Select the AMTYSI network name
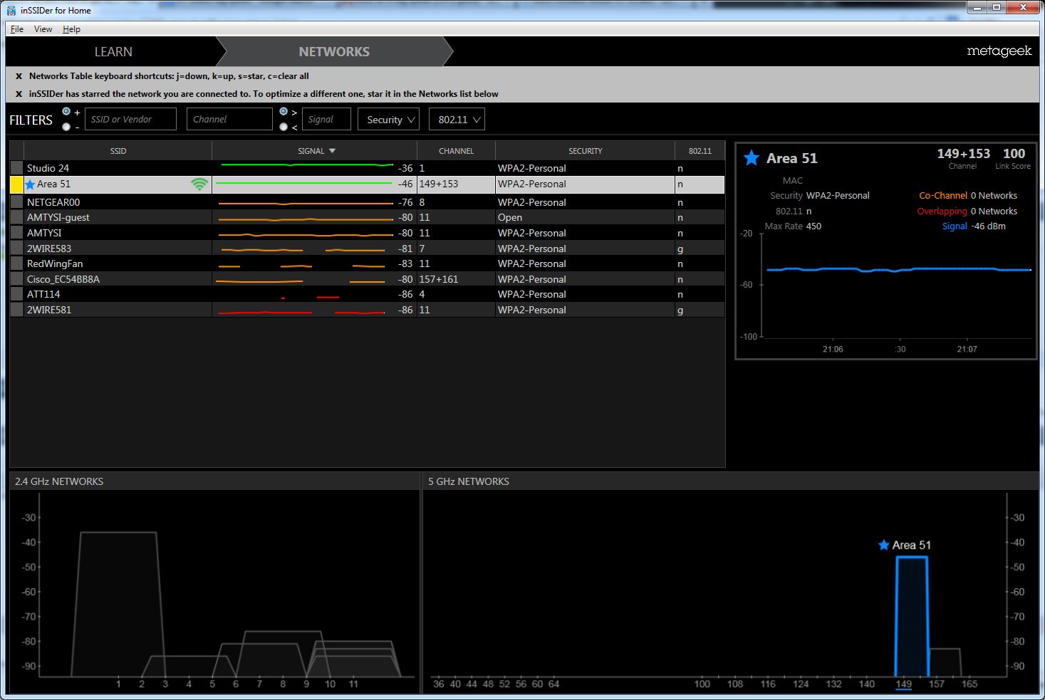This screenshot has width=1045, height=700. [44, 233]
